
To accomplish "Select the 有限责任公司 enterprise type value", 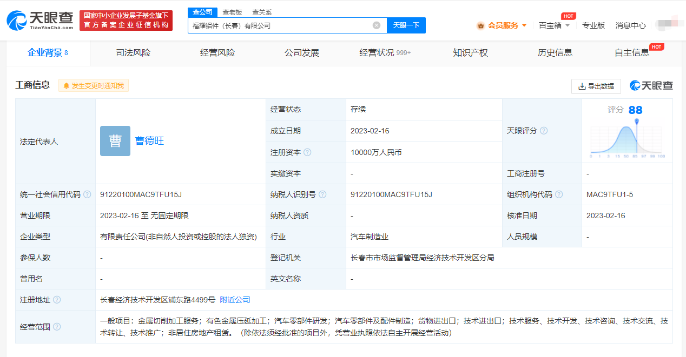I will click(178, 237).
